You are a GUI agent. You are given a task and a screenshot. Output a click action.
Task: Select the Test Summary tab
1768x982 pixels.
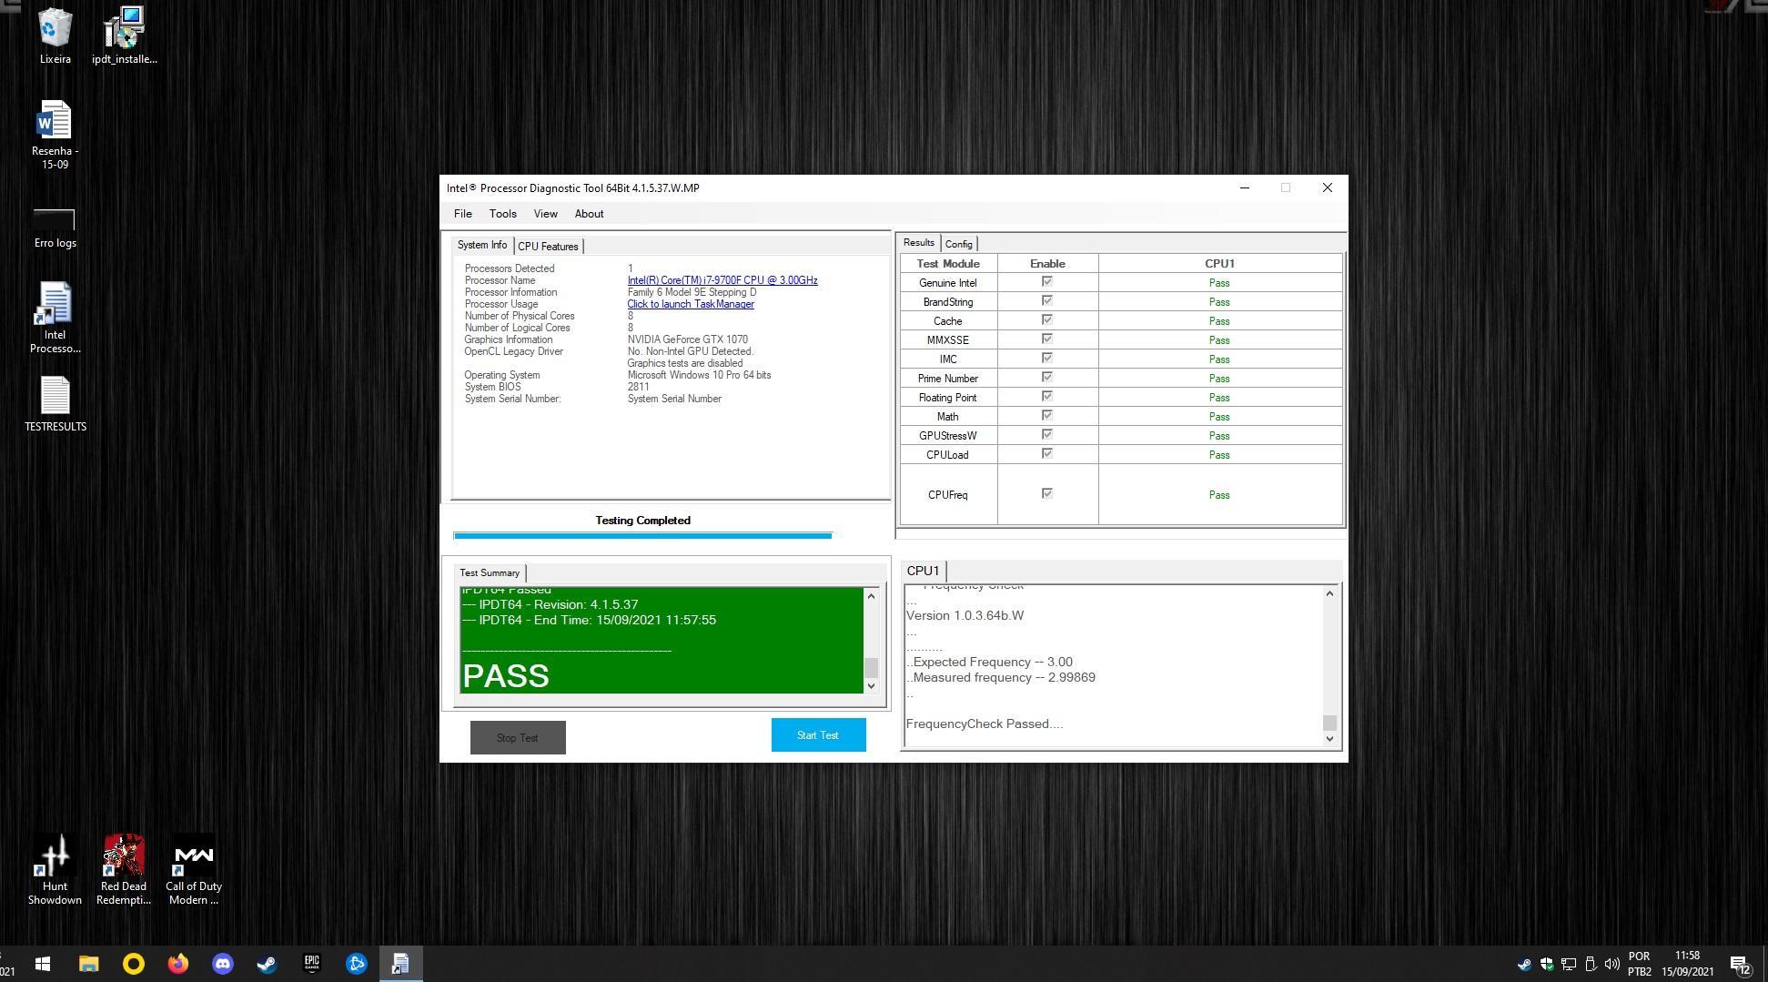[x=490, y=573]
